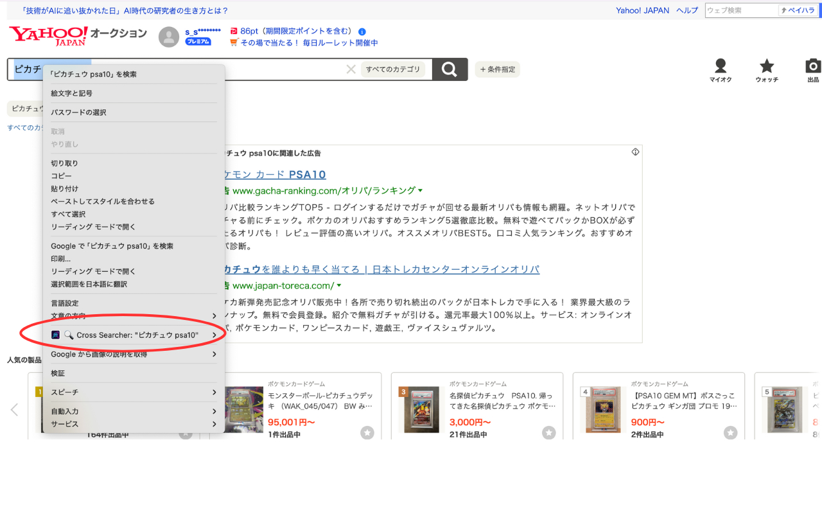
Task: Click the ＋条件指定 button
Action: tap(498, 69)
